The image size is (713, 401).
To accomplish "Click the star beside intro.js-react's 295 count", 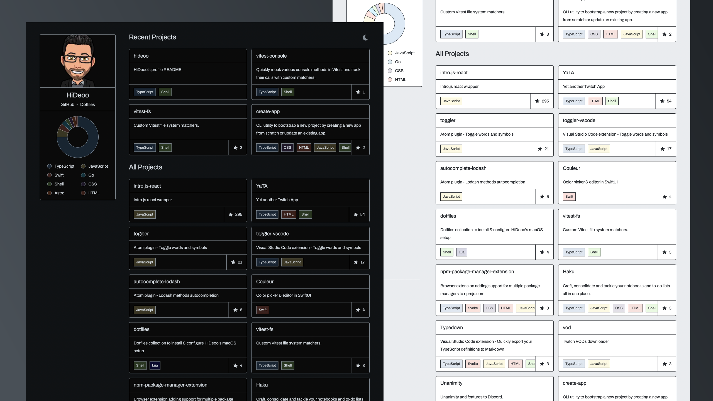I will [x=230, y=214].
